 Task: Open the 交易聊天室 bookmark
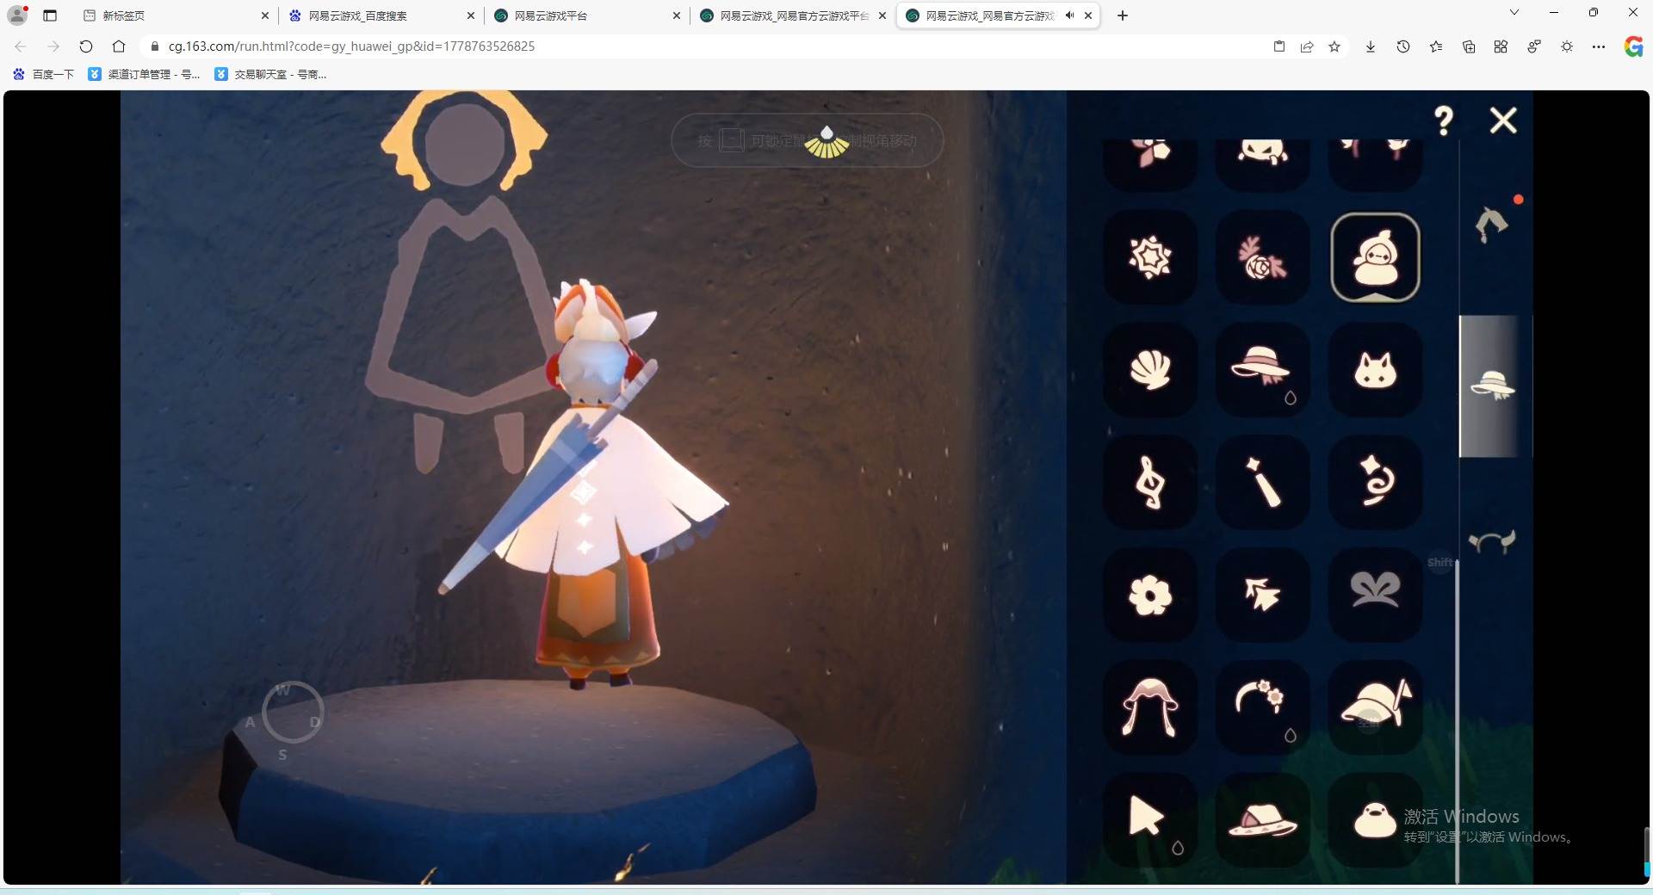(270, 74)
